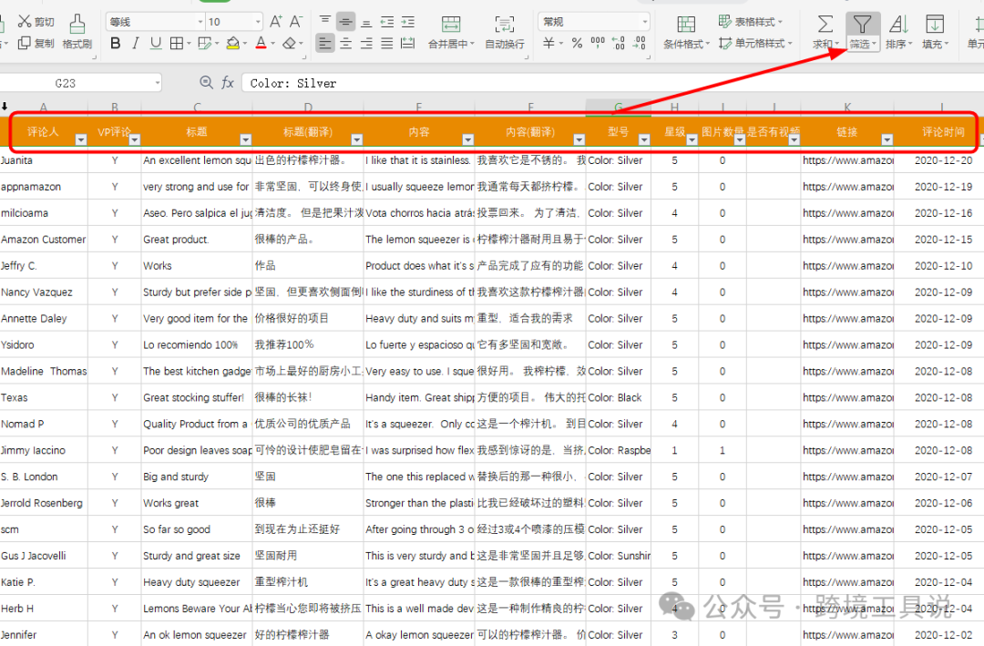The image size is (984, 646).
Task: Open number format 常规 dropdown
Action: point(644,22)
